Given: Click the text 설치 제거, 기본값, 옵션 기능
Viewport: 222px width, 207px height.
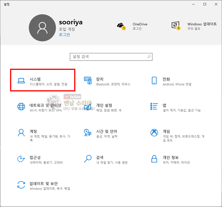Looking at the screenshot, I should [x=182, y=110].
